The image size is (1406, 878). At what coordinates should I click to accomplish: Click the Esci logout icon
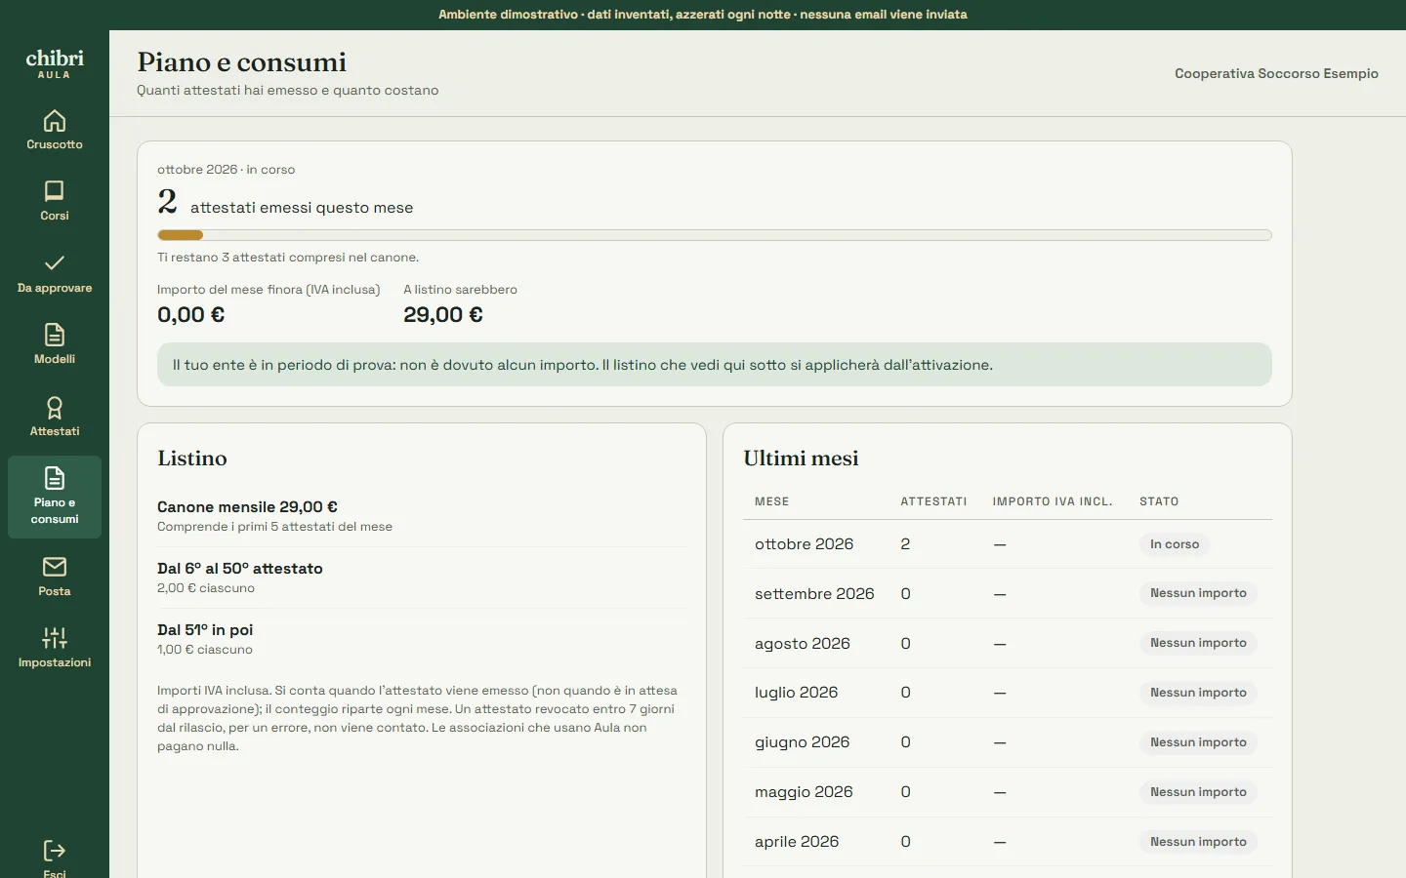coord(55,851)
